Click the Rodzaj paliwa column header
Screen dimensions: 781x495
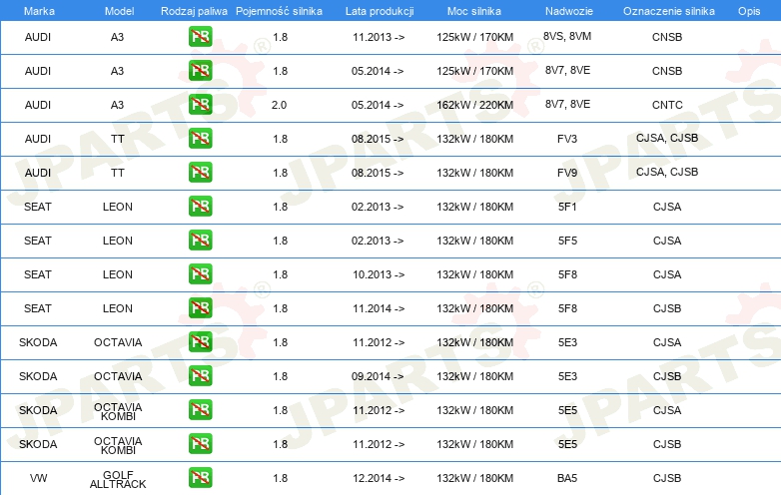[x=194, y=11]
